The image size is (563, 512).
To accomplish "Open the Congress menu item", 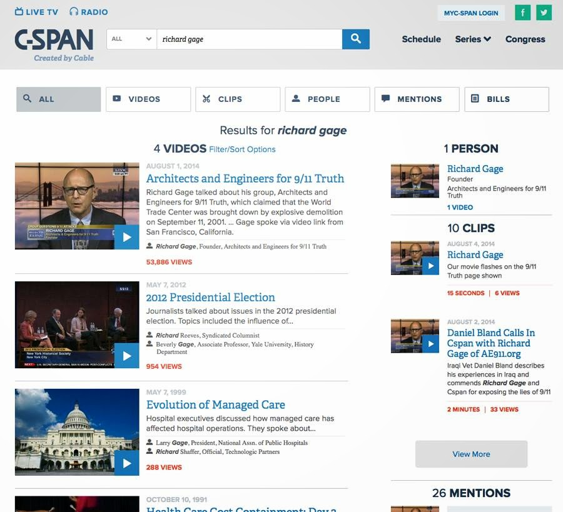I will coord(525,39).
